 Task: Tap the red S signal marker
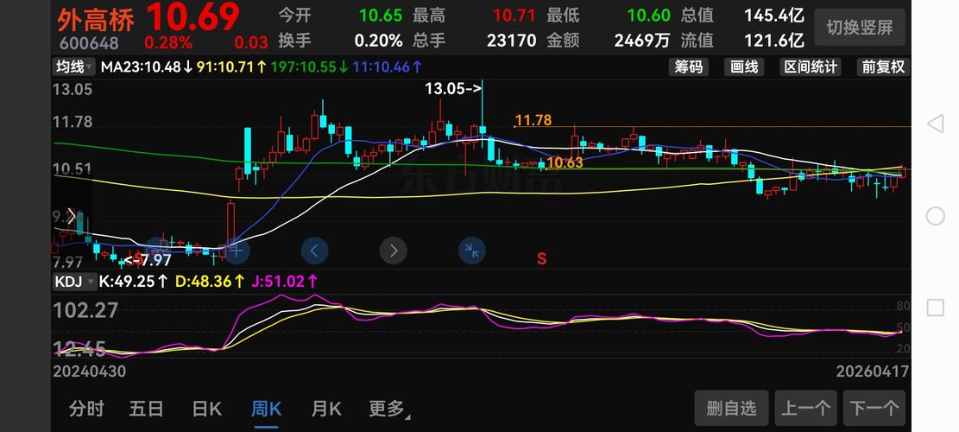[x=541, y=259]
